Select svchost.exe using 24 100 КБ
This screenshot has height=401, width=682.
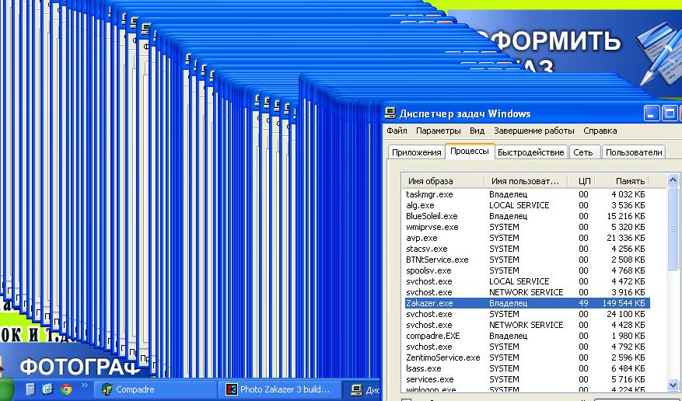(x=527, y=314)
